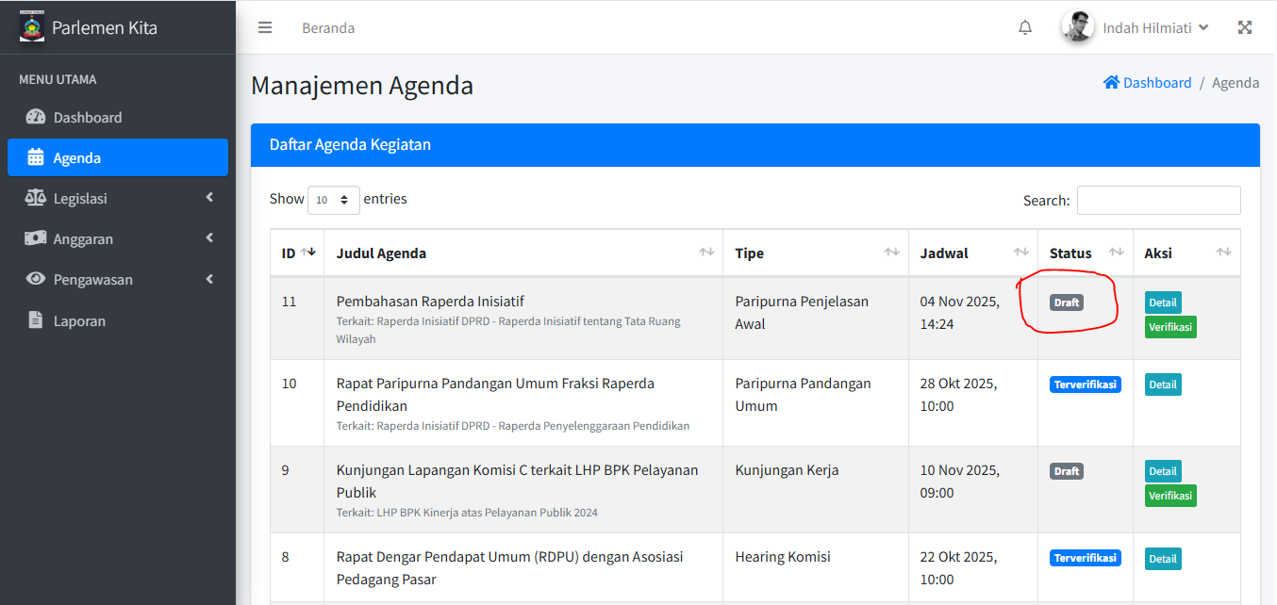Screen dimensions: 1277x605
Task: Open Laporan in the sidebar menu
Action: [79, 320]
